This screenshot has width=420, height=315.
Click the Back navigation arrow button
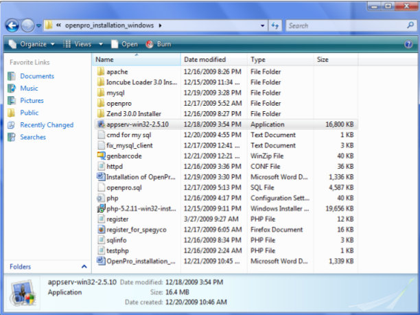click(x=12, y=25)
